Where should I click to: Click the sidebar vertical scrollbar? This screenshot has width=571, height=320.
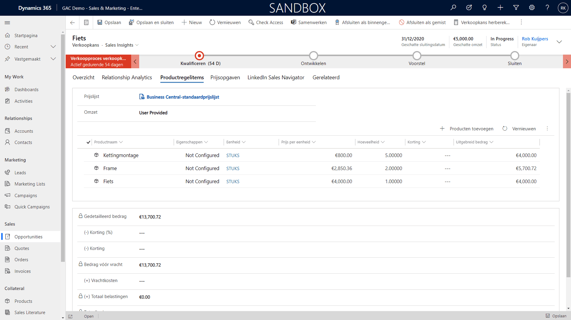pyautogui.click(x=63, y=148)
